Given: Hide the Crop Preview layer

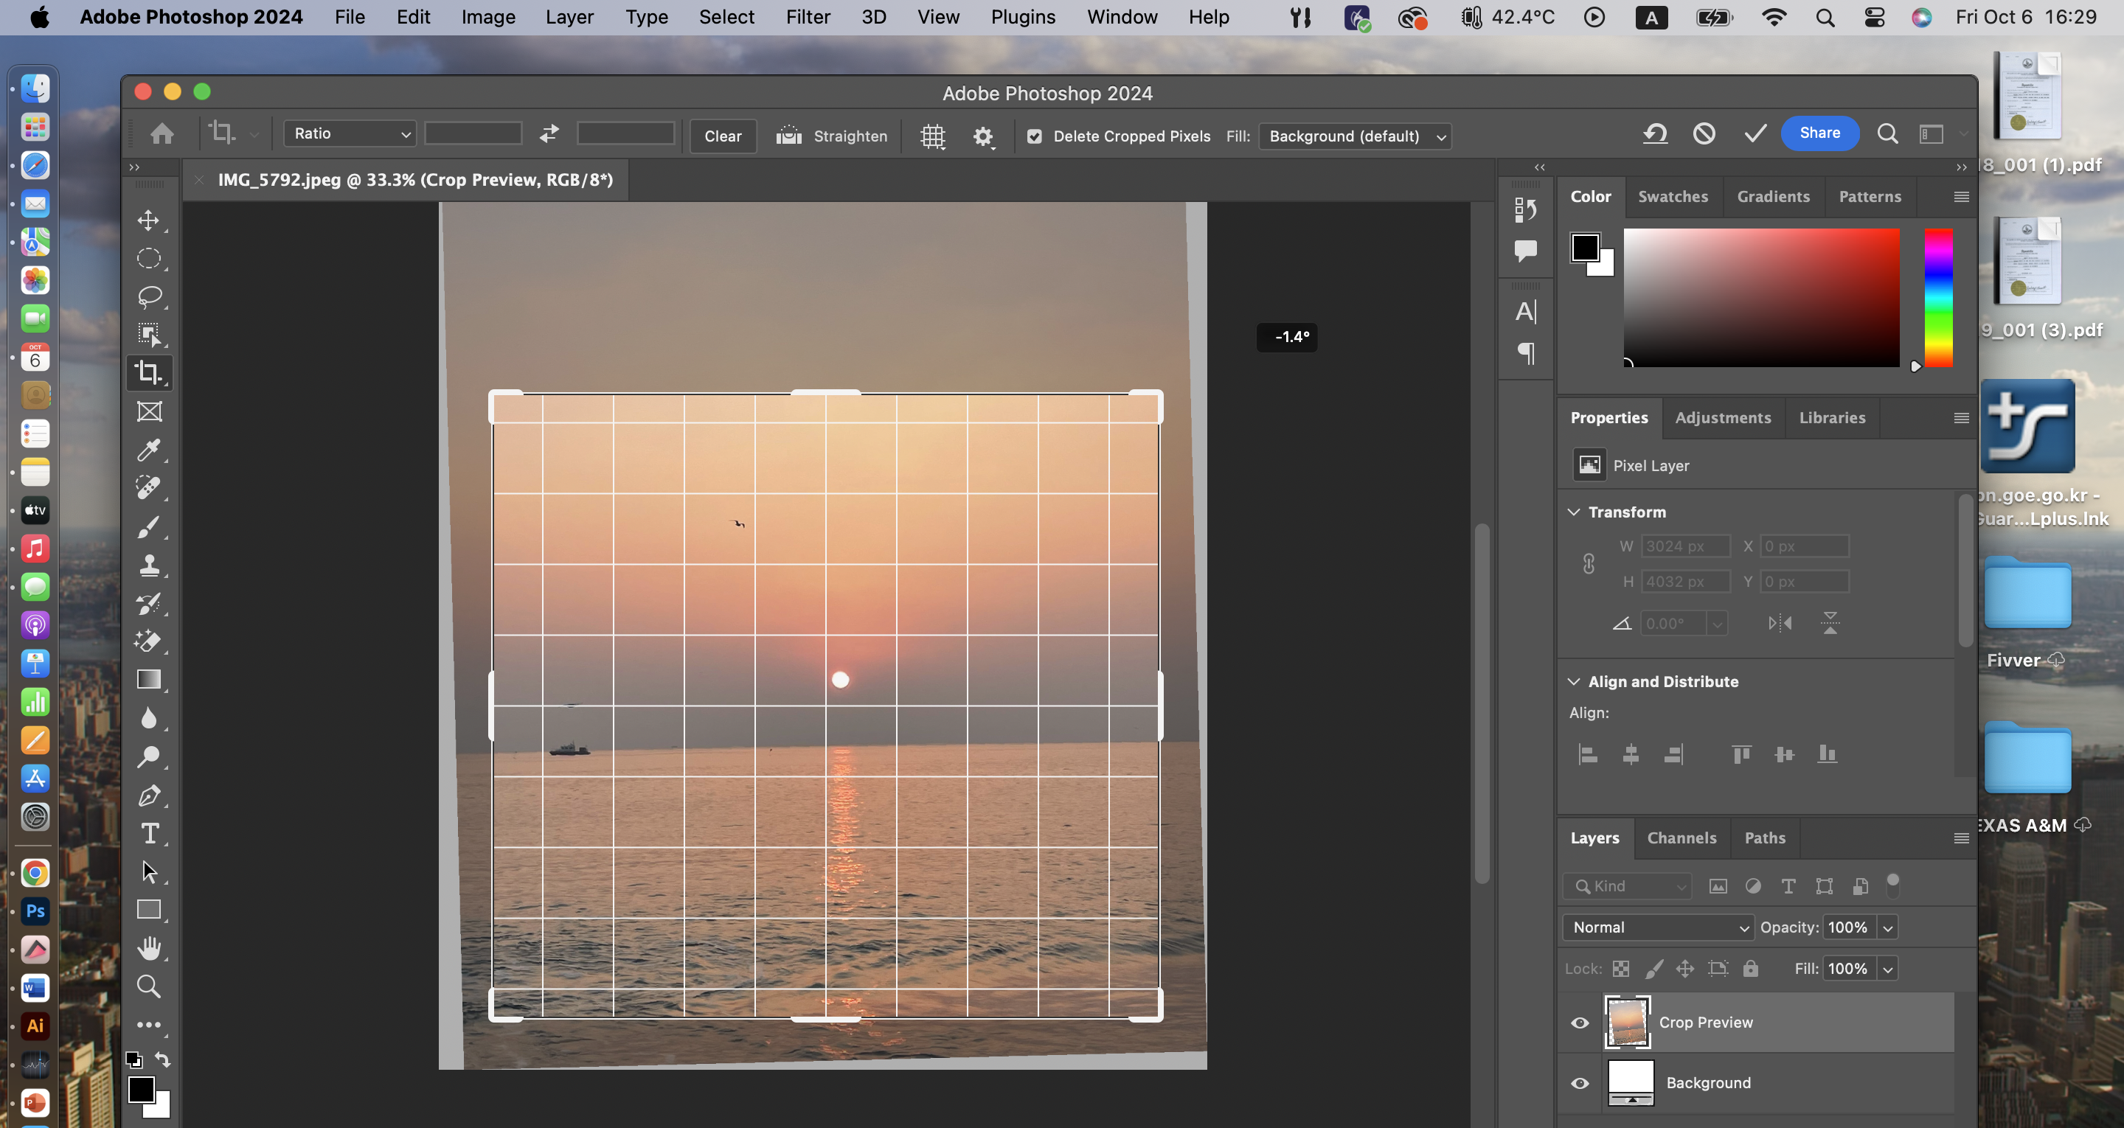Looking at the screenshot, I should tap(1580, 1023).
